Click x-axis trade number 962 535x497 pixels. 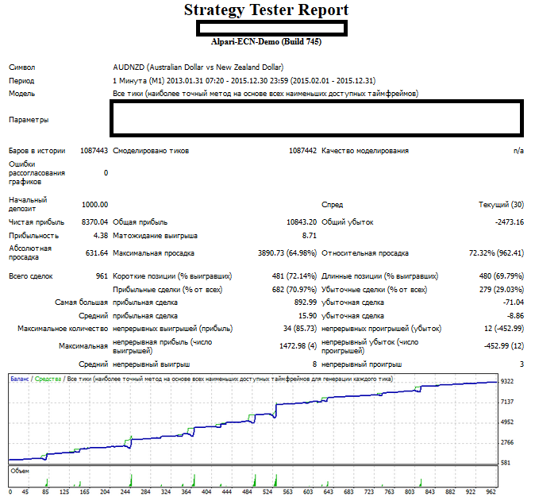tap(491, 492)
